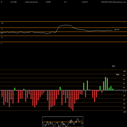Click the MR label above the histogram
Image resolution: width=127 pixels, height=127 pixels.
click(x=113, y=66)
